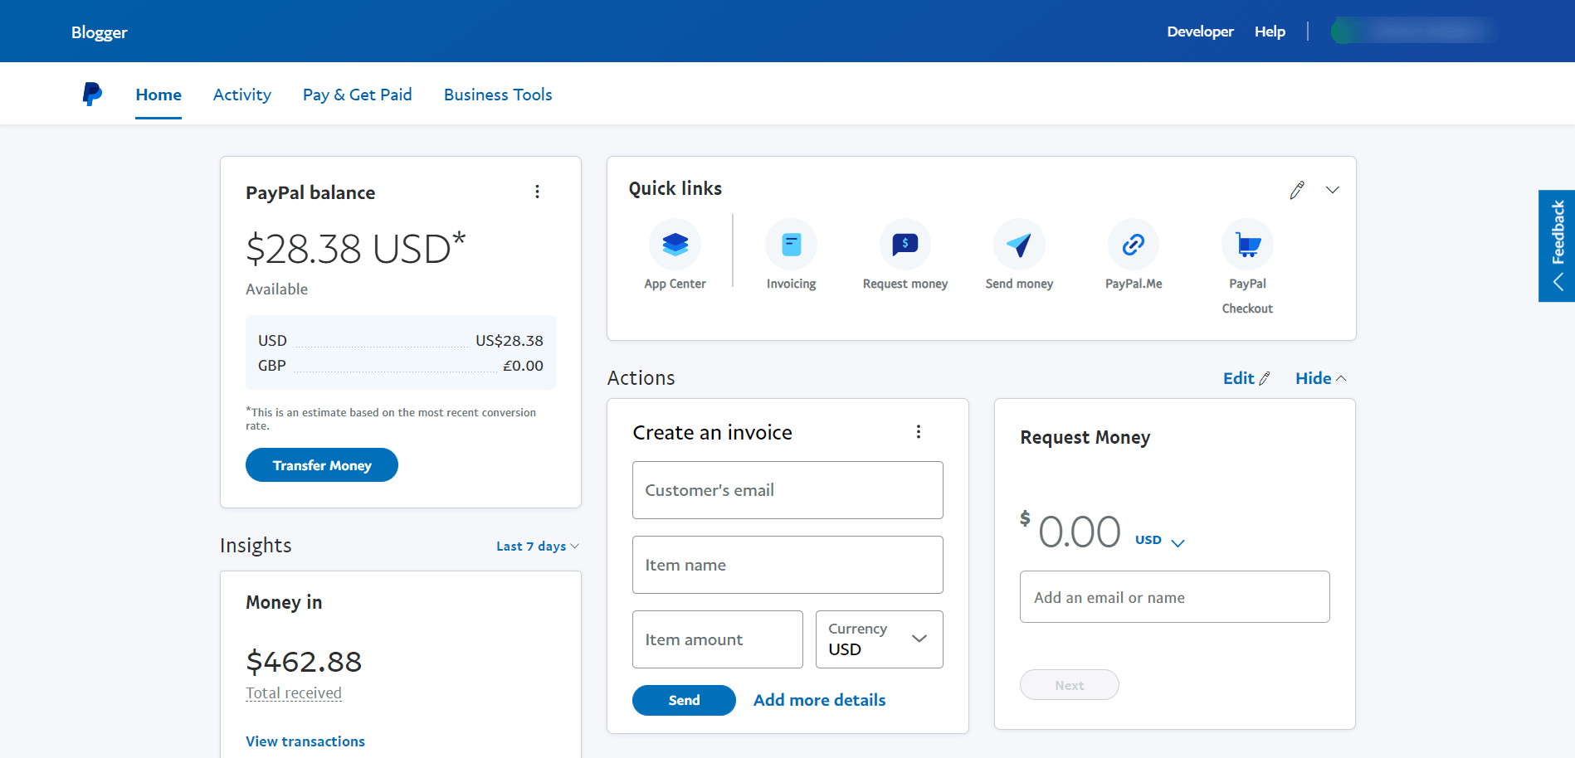Open the Business Tools menu
This screenshot has height=758, width=1575.
pyautogui.click(x=498, y=95)
